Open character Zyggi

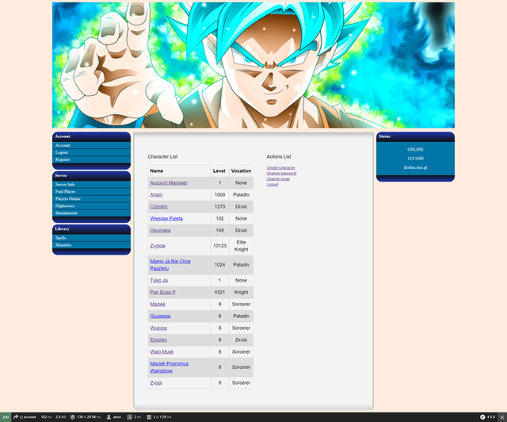pos(156,383)
